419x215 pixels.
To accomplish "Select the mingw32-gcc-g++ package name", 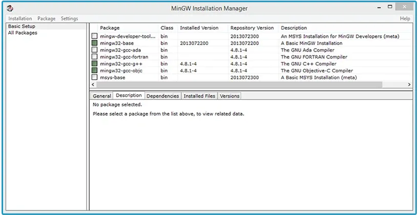I will [121, 64].
